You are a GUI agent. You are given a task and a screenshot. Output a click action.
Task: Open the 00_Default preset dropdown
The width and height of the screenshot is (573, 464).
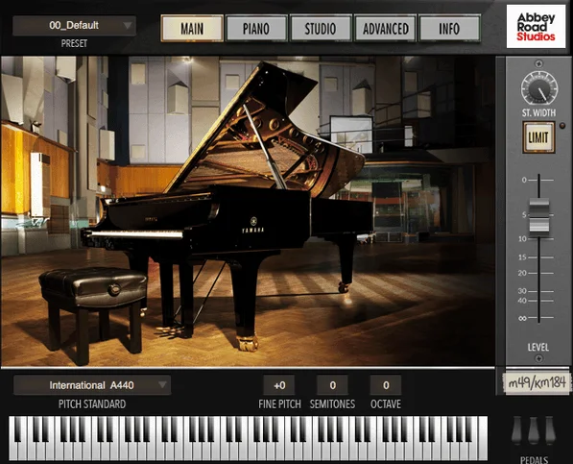[74, 26]
